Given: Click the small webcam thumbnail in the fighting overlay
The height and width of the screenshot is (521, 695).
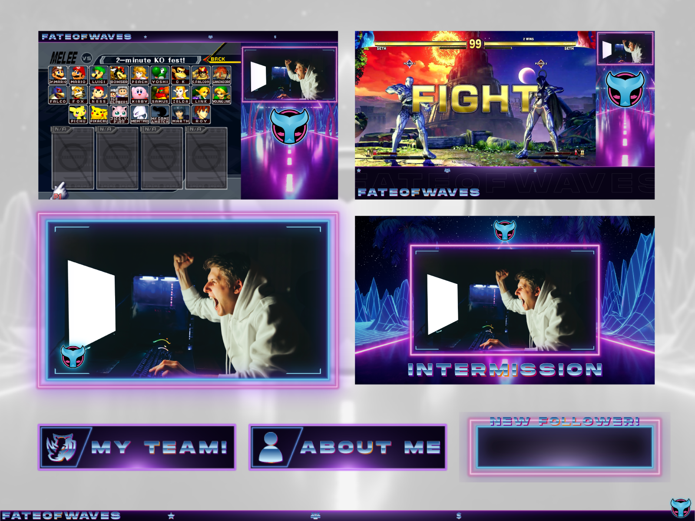Looking at the screenshot, I should click(625, 48).
